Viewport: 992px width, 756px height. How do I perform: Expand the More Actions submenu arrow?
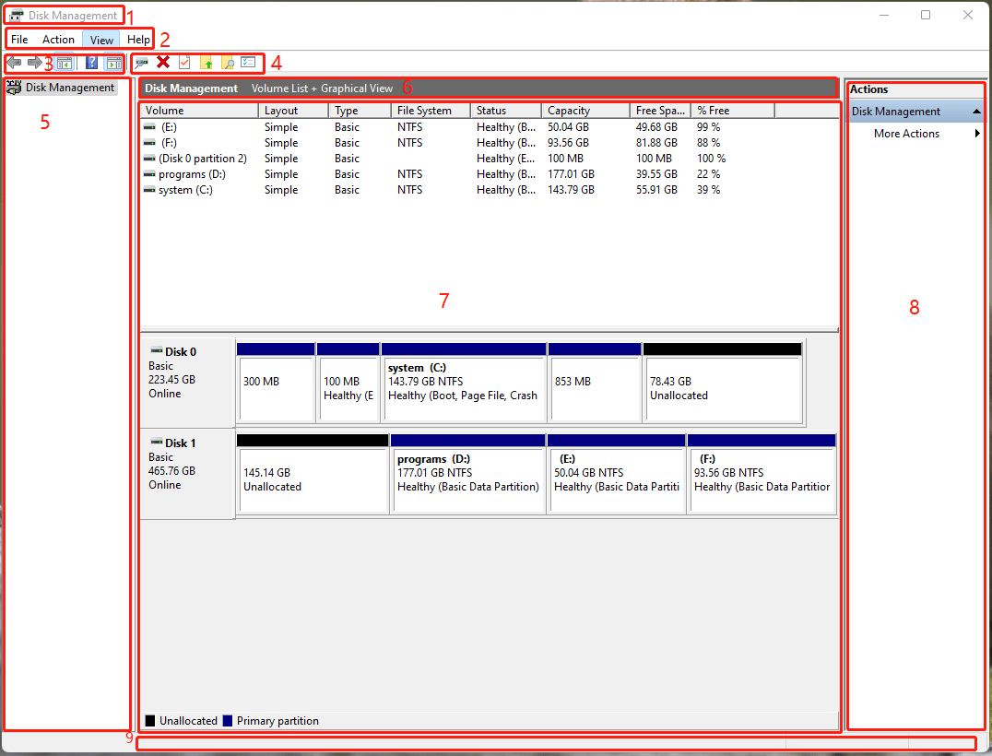coord(976,134)
